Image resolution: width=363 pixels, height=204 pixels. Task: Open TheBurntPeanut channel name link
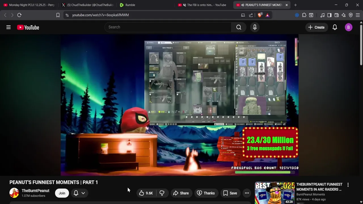pyautogui.click(x=35, y=191)
